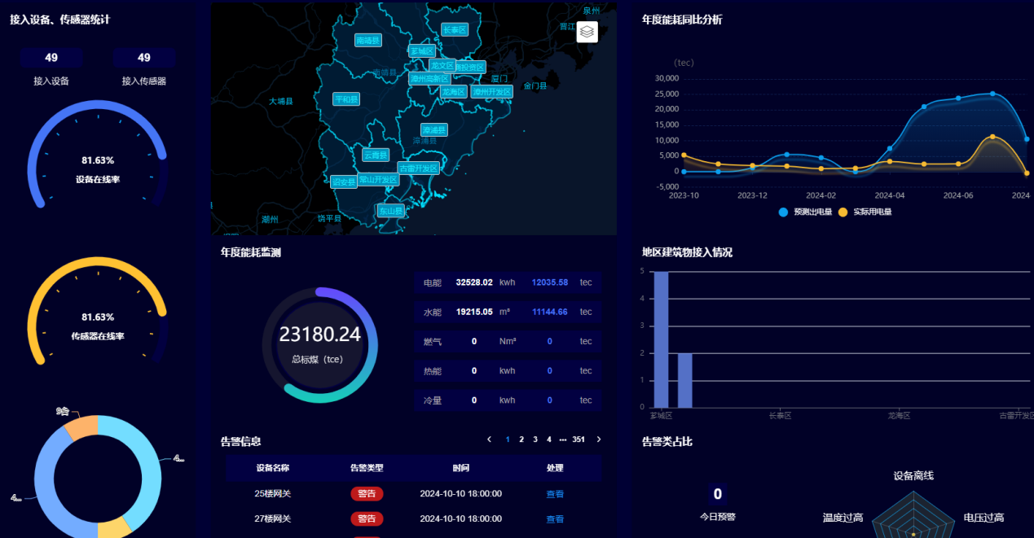
Task: Click 查看 link for 25楼网关
Action: (x=555, y=494)
